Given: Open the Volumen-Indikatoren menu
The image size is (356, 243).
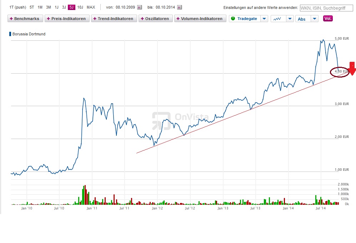Looking at the screenshot, I should 200,19.
